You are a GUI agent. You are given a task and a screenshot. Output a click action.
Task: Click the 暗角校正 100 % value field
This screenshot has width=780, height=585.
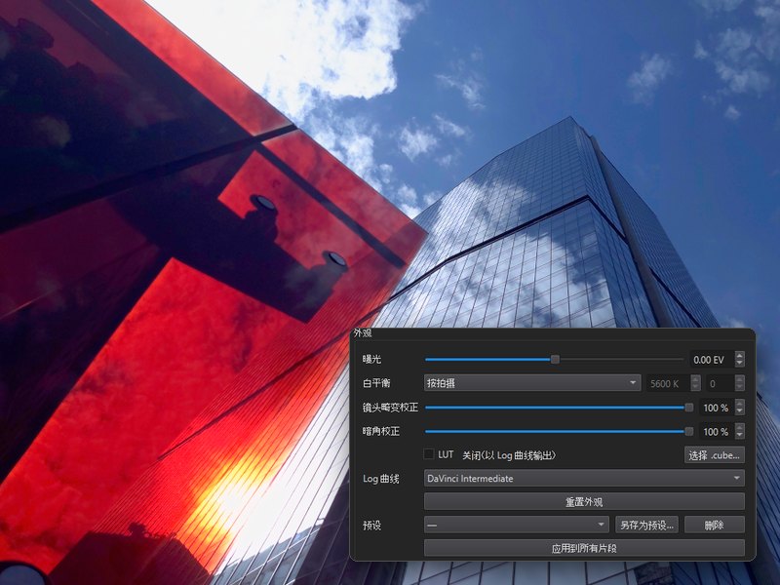[x=717, y=431]
